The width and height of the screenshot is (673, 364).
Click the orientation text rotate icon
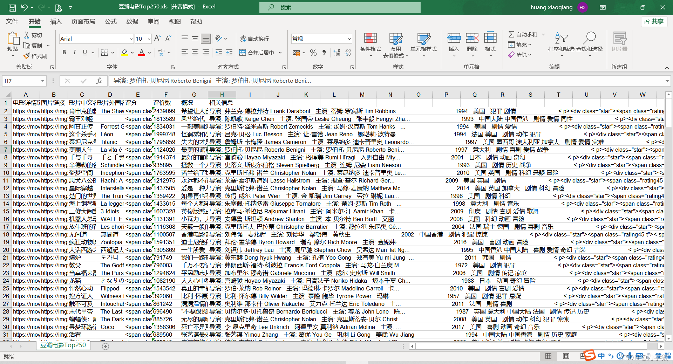[x=219, y=38]
